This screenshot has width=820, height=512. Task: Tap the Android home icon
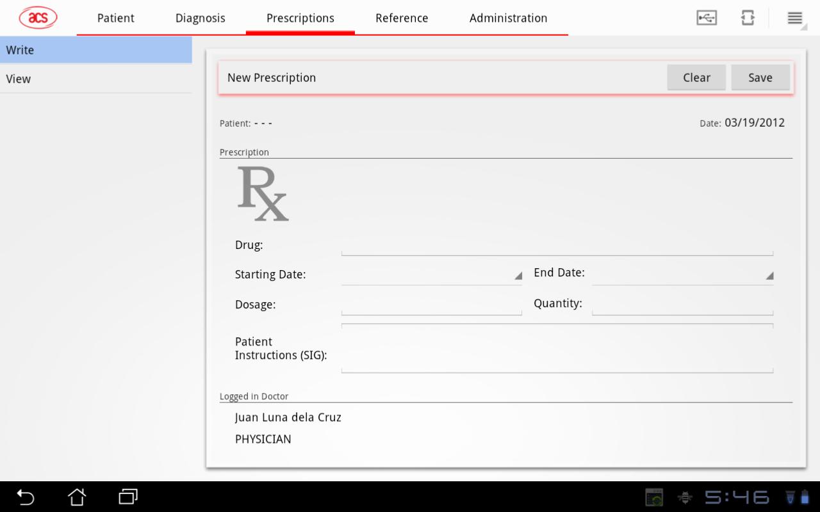(77, 497)
